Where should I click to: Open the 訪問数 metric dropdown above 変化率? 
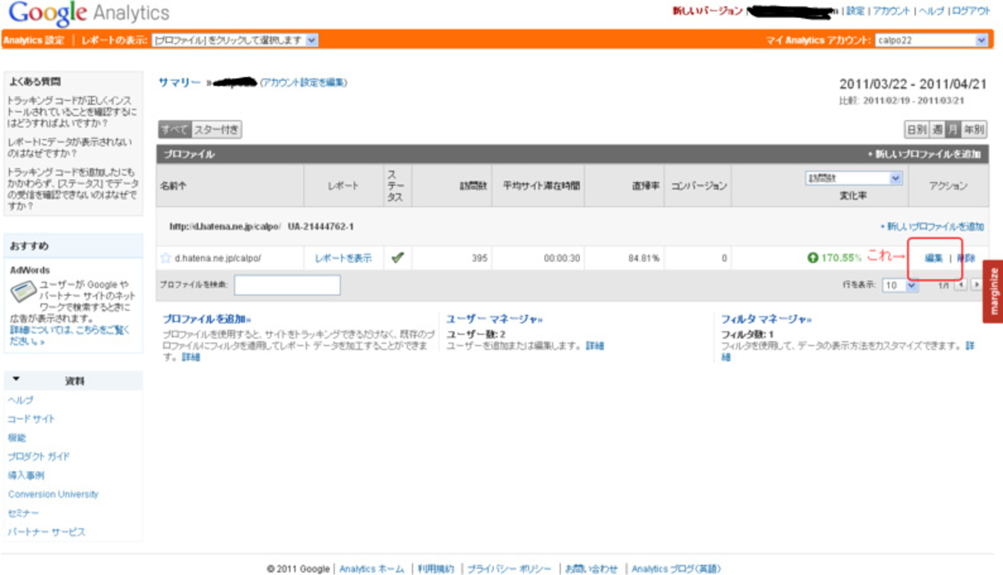click(853, 178)
